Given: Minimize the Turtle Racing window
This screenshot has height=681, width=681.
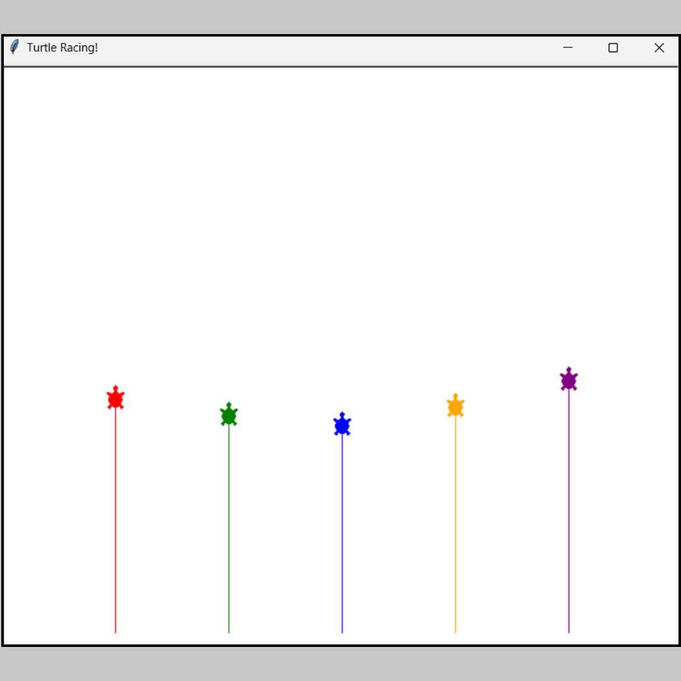Looking at the screenshot, I should tap(567, 48).
